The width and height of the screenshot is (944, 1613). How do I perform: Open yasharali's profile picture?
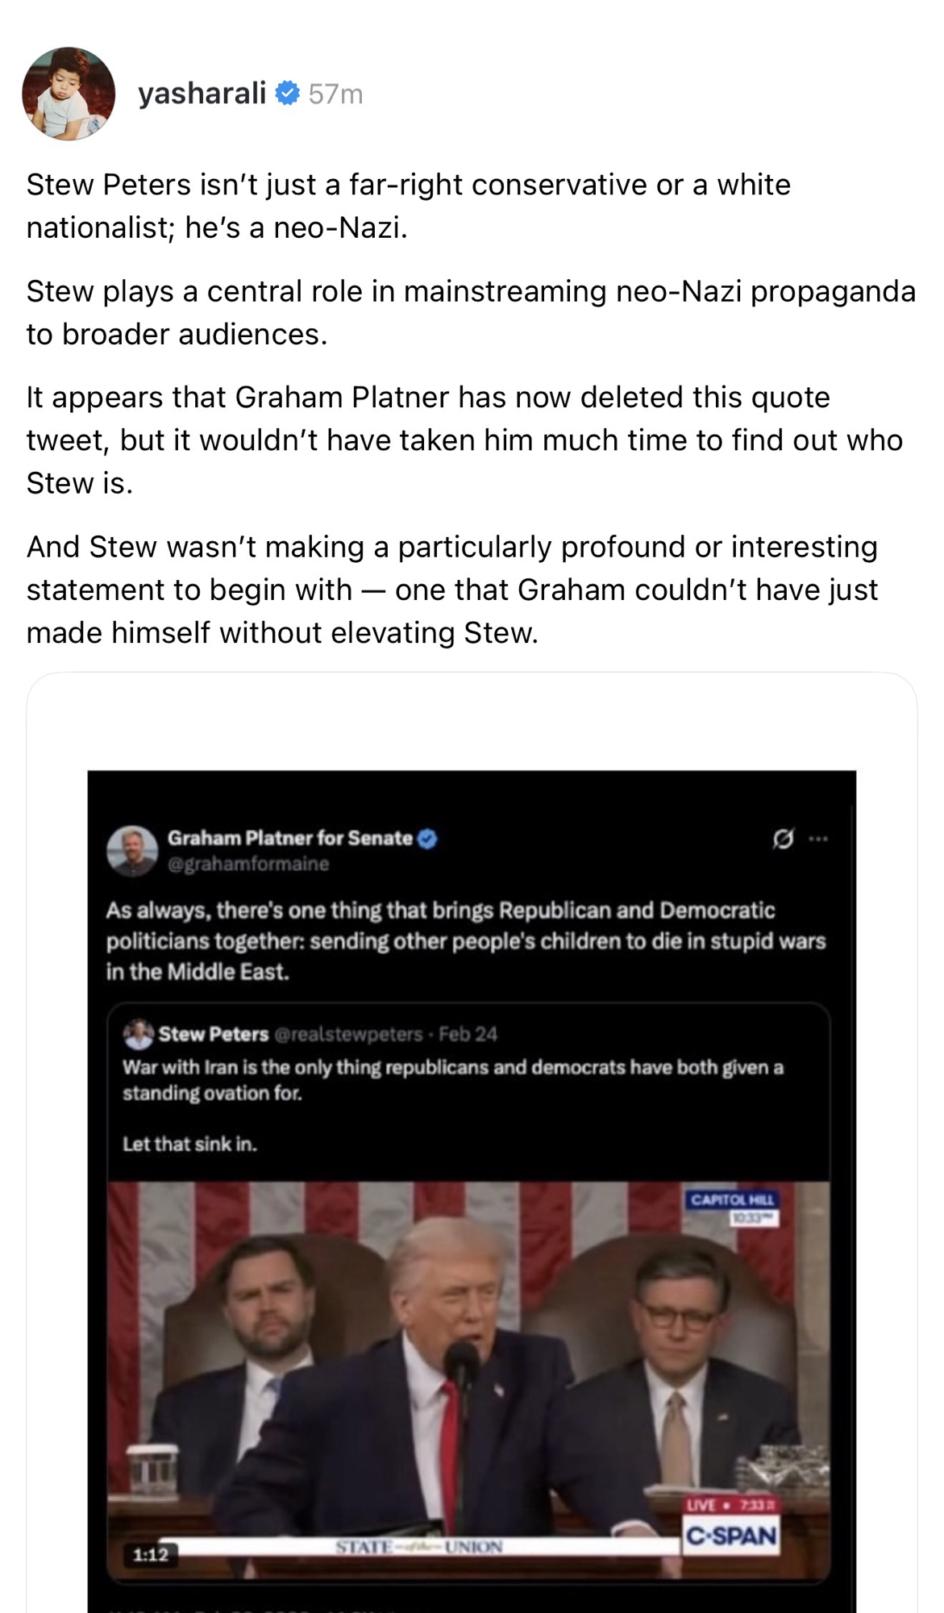click(69, 94)
